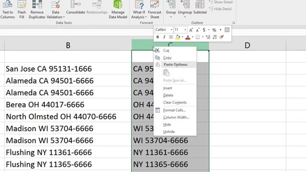306x172 pixels.
Task: Apply comma style format
Action: coord(220,30)
